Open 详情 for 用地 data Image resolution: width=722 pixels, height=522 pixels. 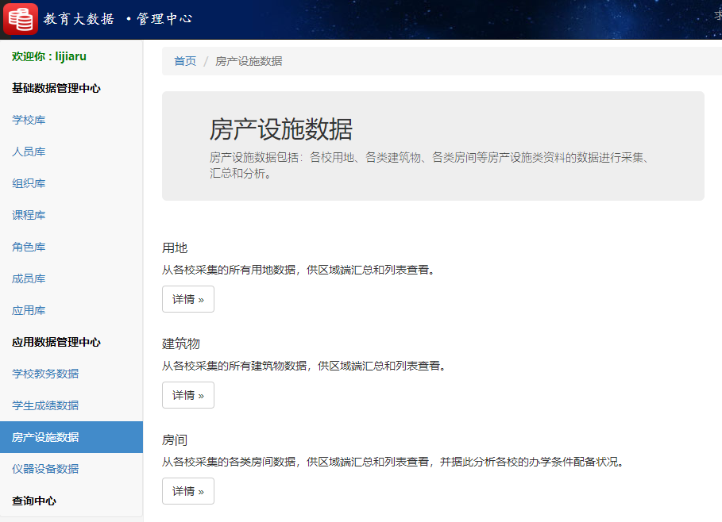pos(187,299)
